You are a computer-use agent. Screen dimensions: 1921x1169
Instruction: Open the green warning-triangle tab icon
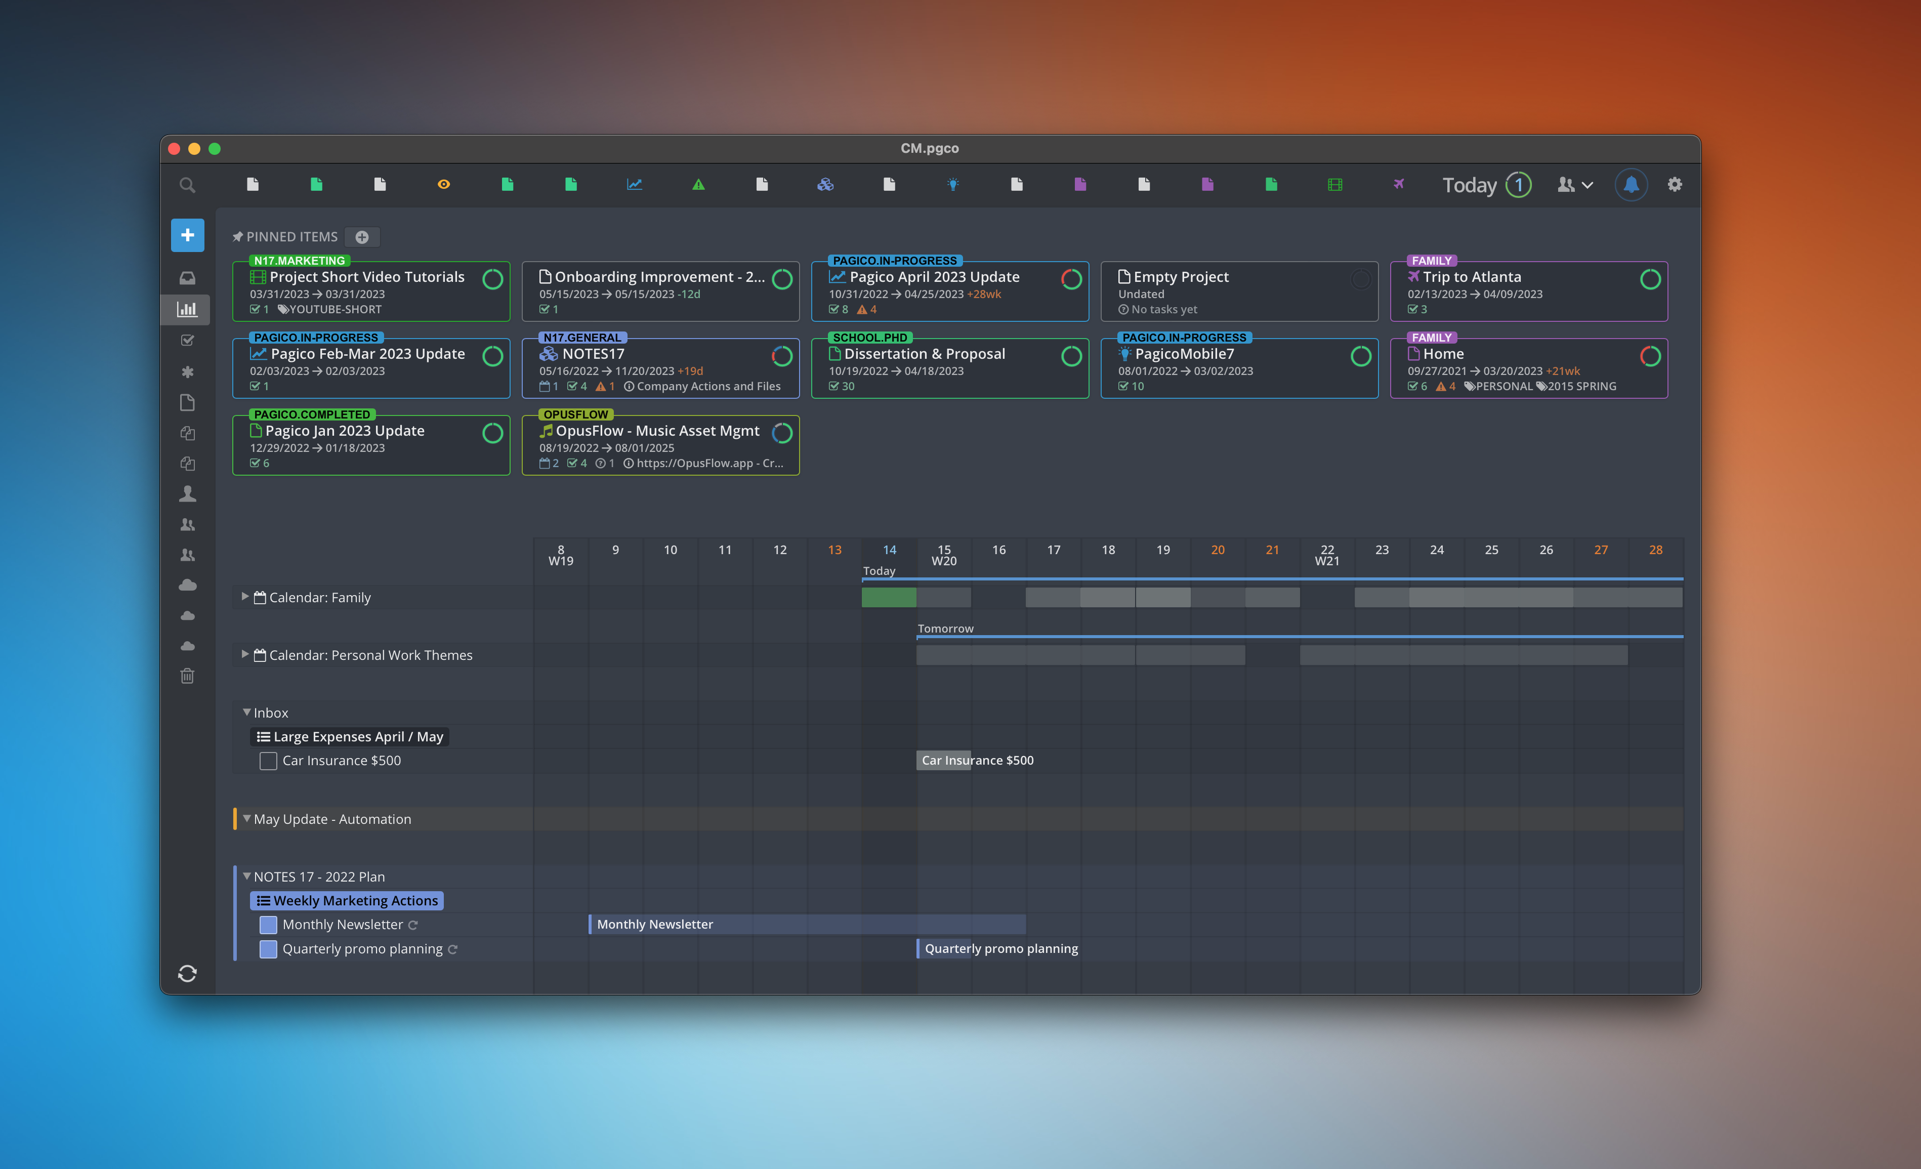698,184
